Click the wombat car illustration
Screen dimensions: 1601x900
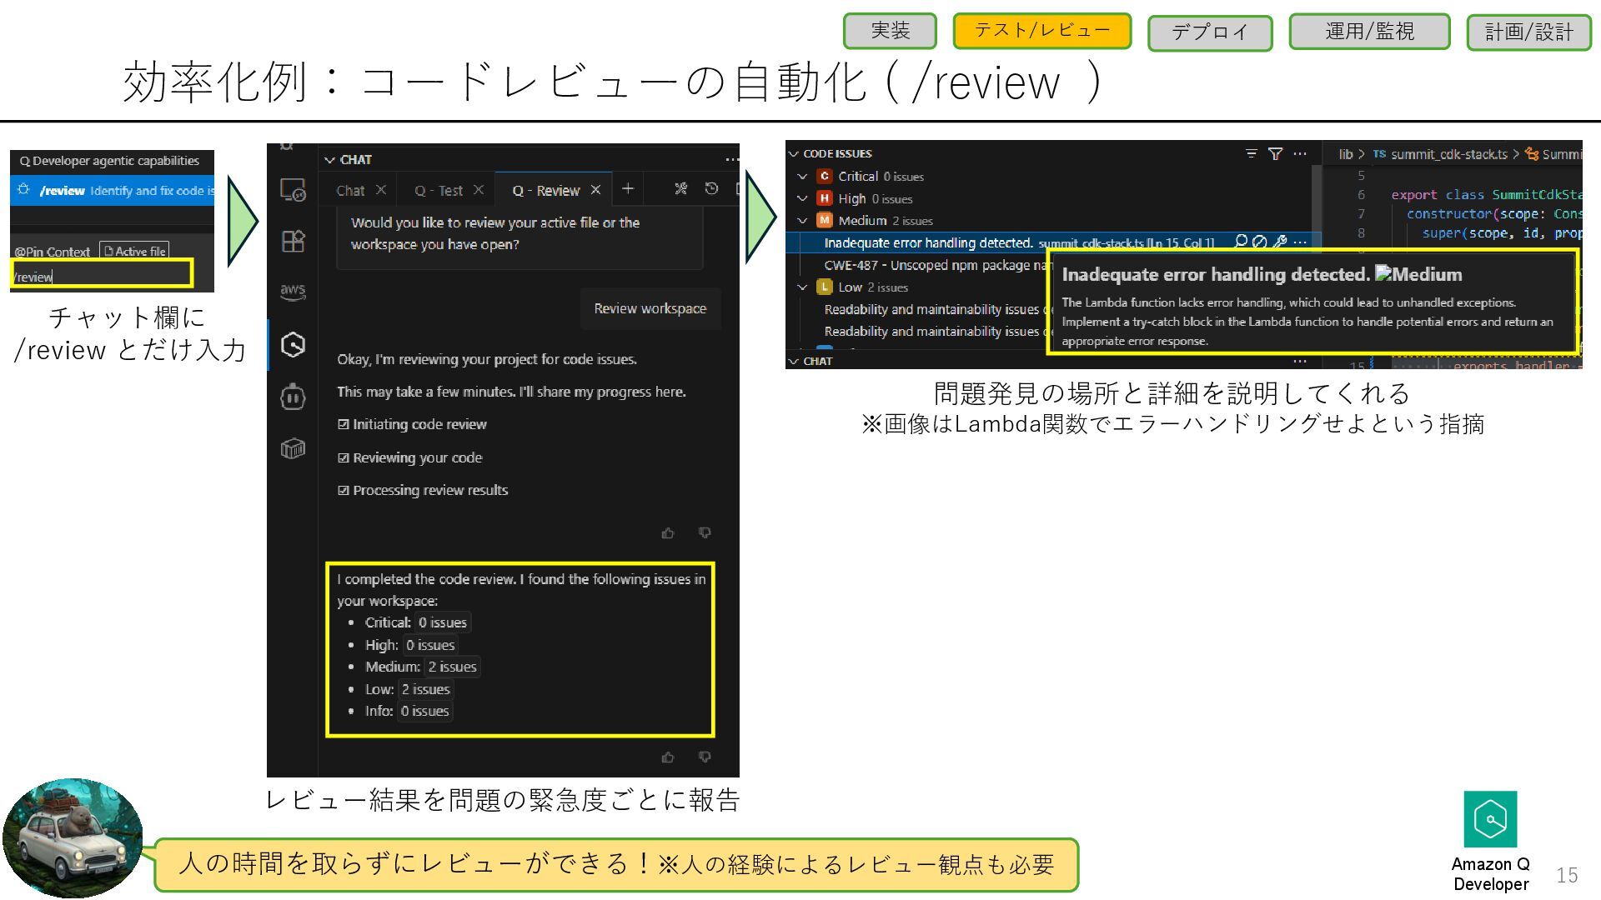click(73, 838)
